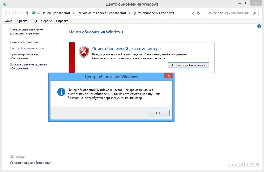This screenshot has width=264, height=172.
Task: Click the red shield error icon
Action: click(x=84, y=52)
